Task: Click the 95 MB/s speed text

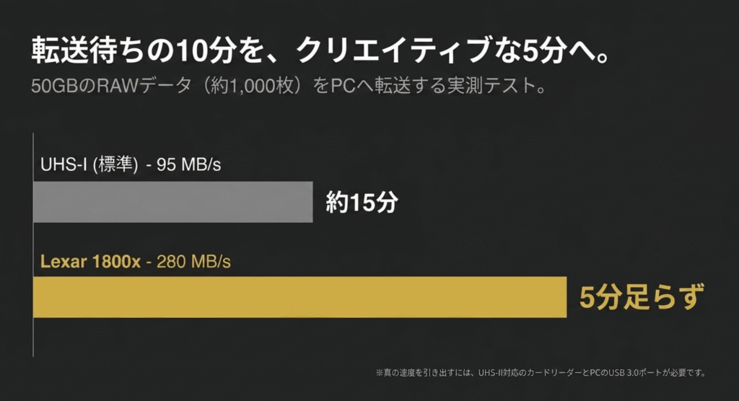Action: (188, 164)
